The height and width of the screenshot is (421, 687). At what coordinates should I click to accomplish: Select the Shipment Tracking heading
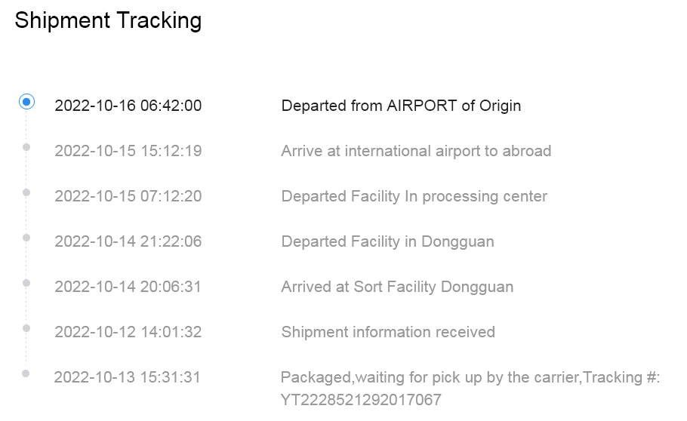point(108,20)
